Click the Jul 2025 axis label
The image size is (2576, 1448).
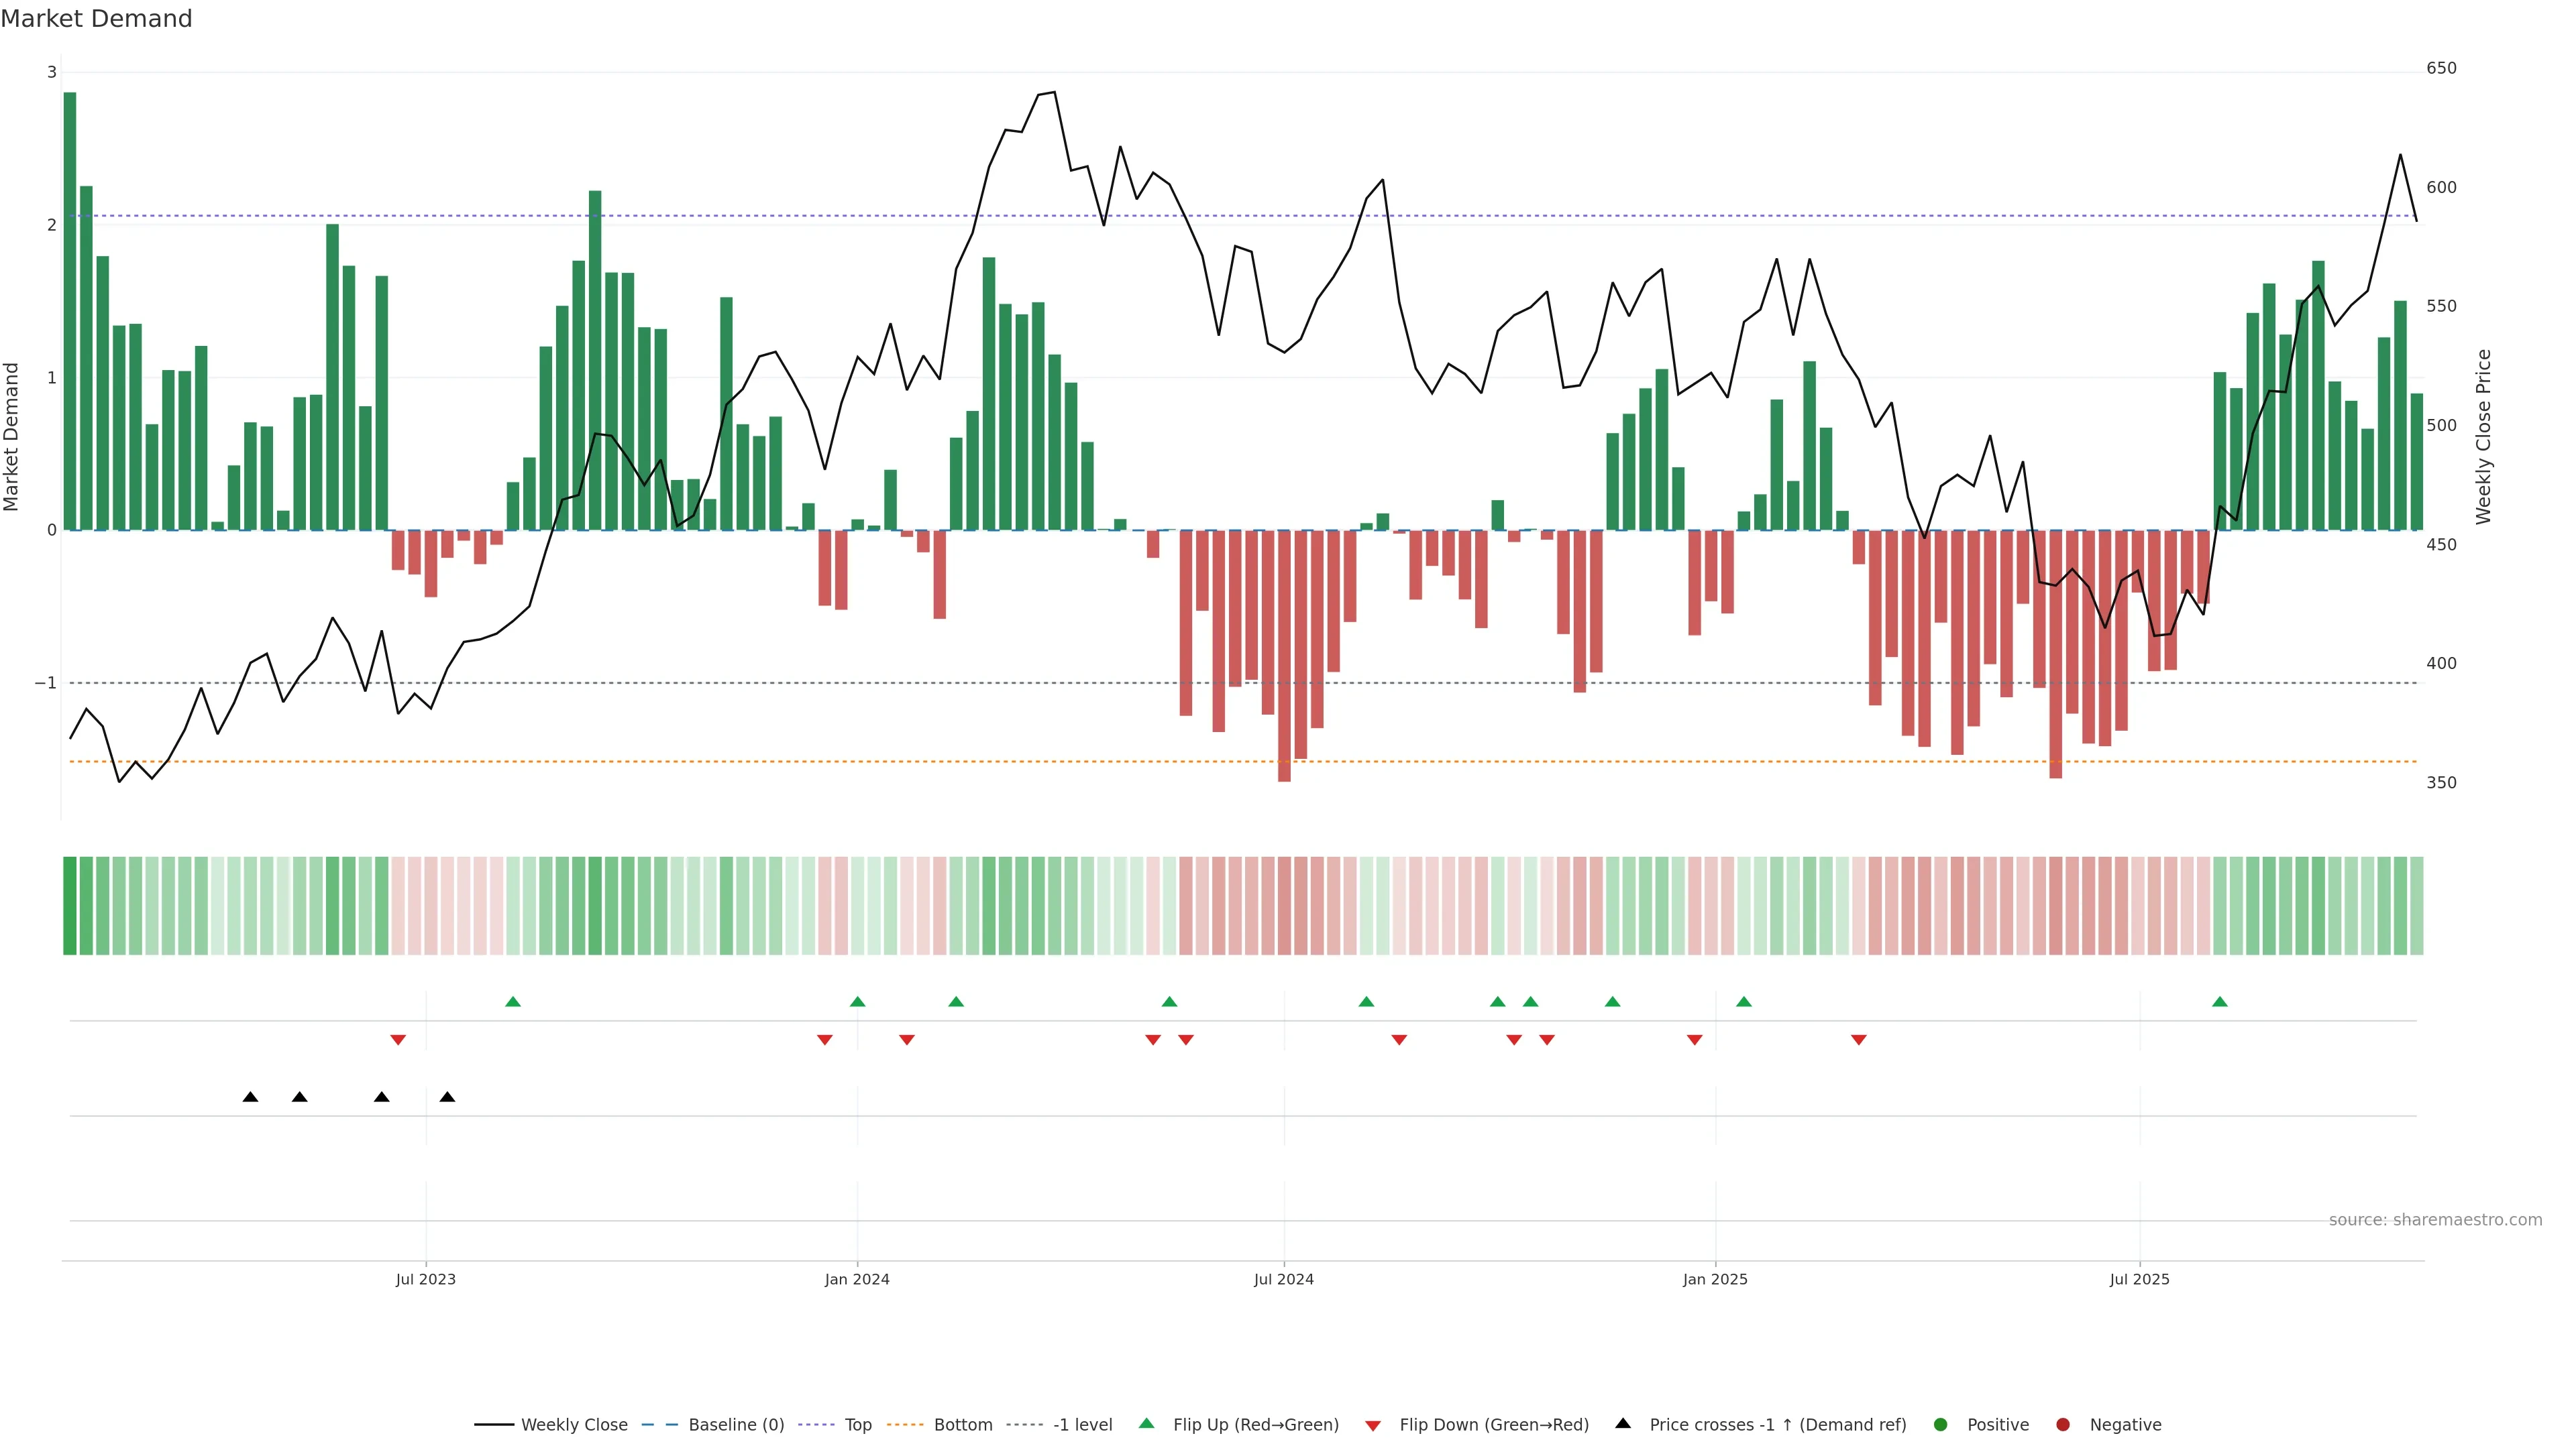pos(2139,1280)
